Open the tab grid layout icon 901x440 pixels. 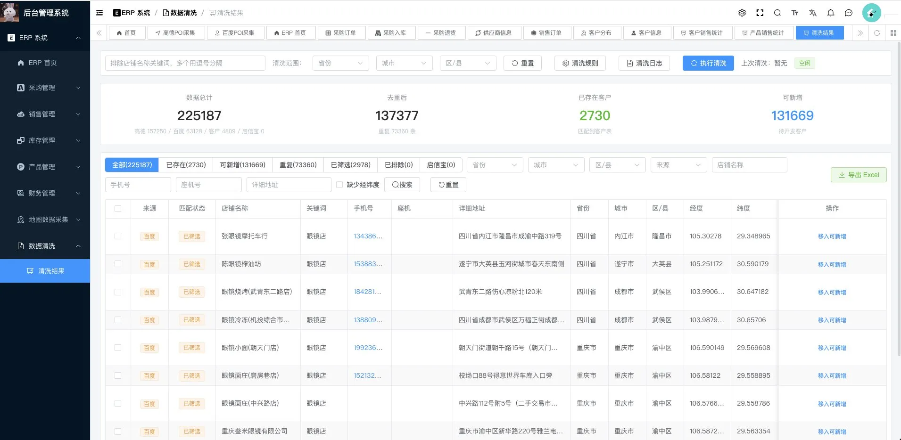[893, 33]
